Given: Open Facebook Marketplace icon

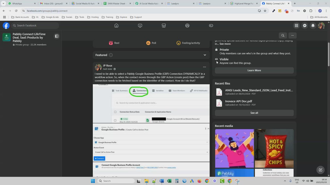Looking at the screenshot, I should click(164, 25).
